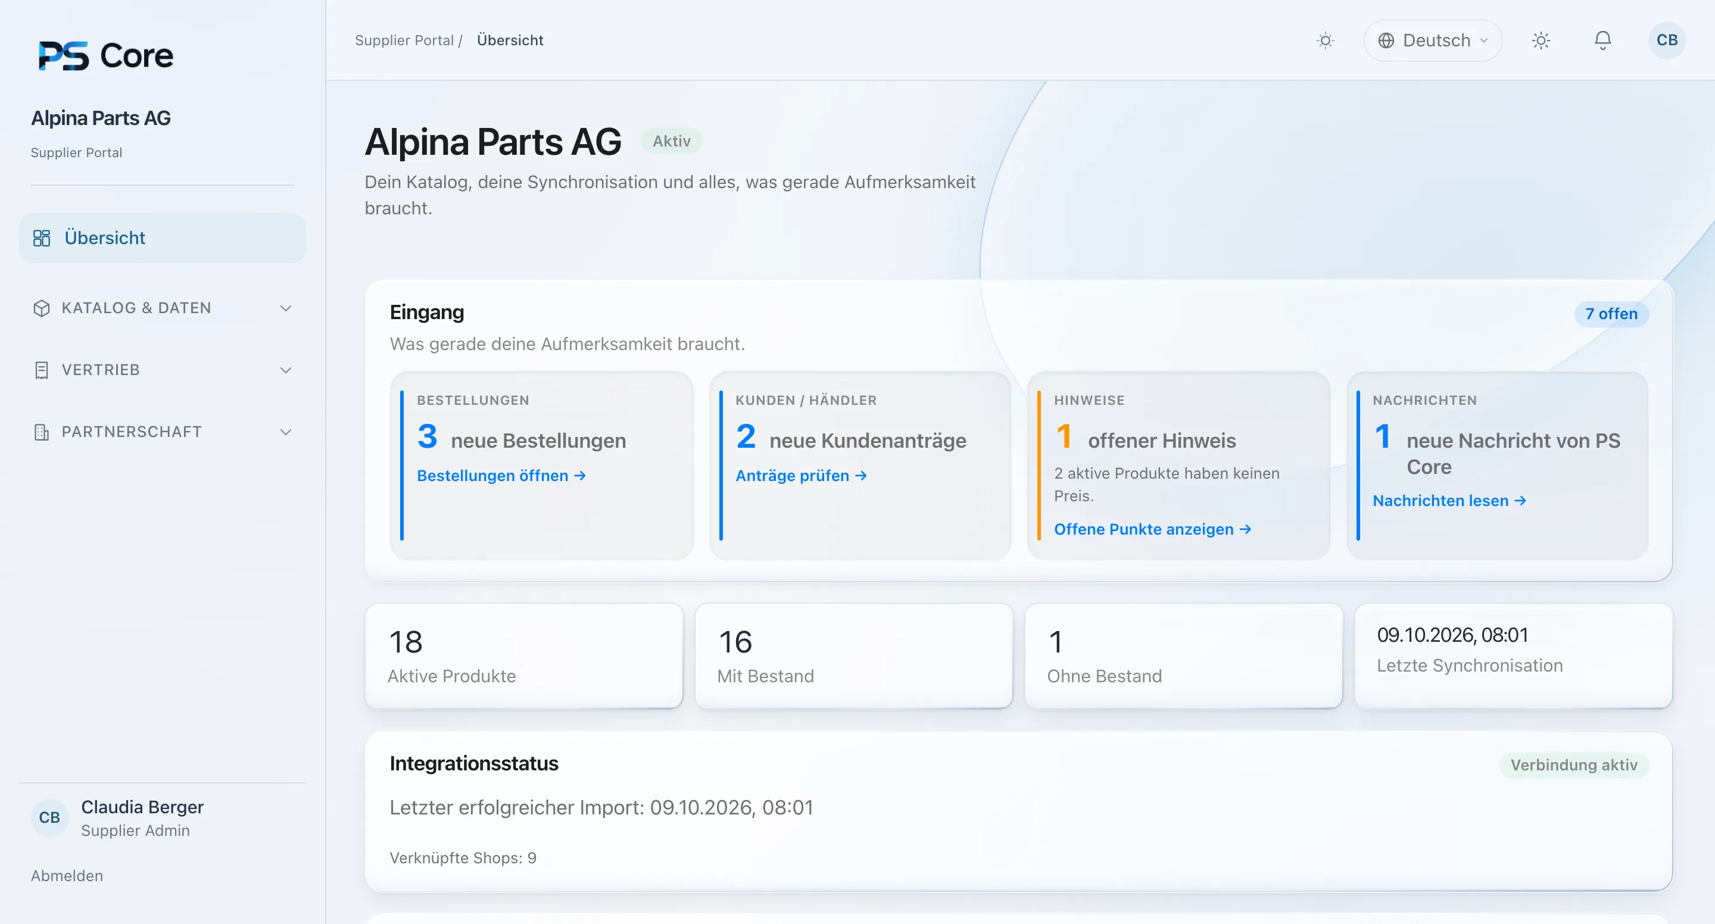Click 'Verknüpfte Shops: 9' text
Screen dimensions: 1715x924
(x=463, y=857)
